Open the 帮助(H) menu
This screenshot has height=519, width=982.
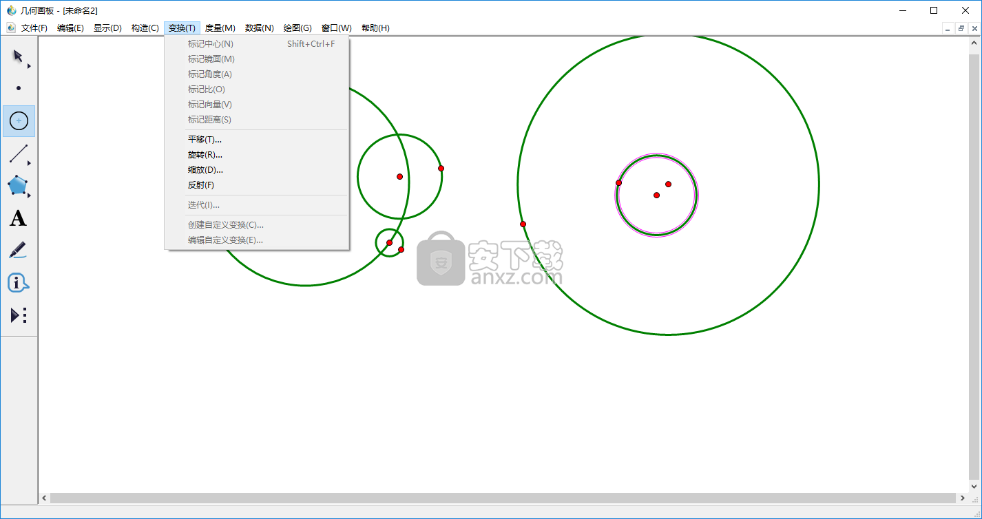pos(375,28)
